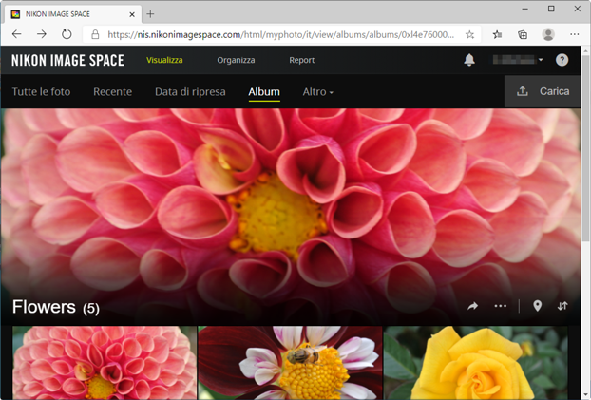591x400 pixels.
Task: Go to Data di ripresa tab
Action: pyautogui.click(x=190, y=92)
